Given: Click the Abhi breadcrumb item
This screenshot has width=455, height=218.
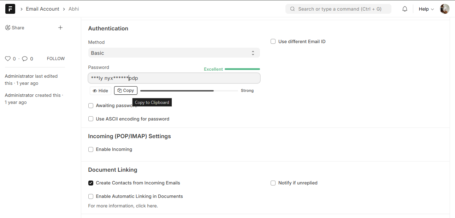Looking at the screenshot, I should pyautogui.click(x=74, y=9).
